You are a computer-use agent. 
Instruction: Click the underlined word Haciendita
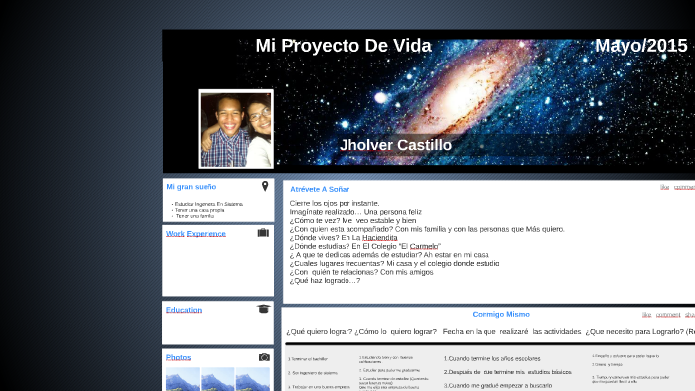(380, 238)
